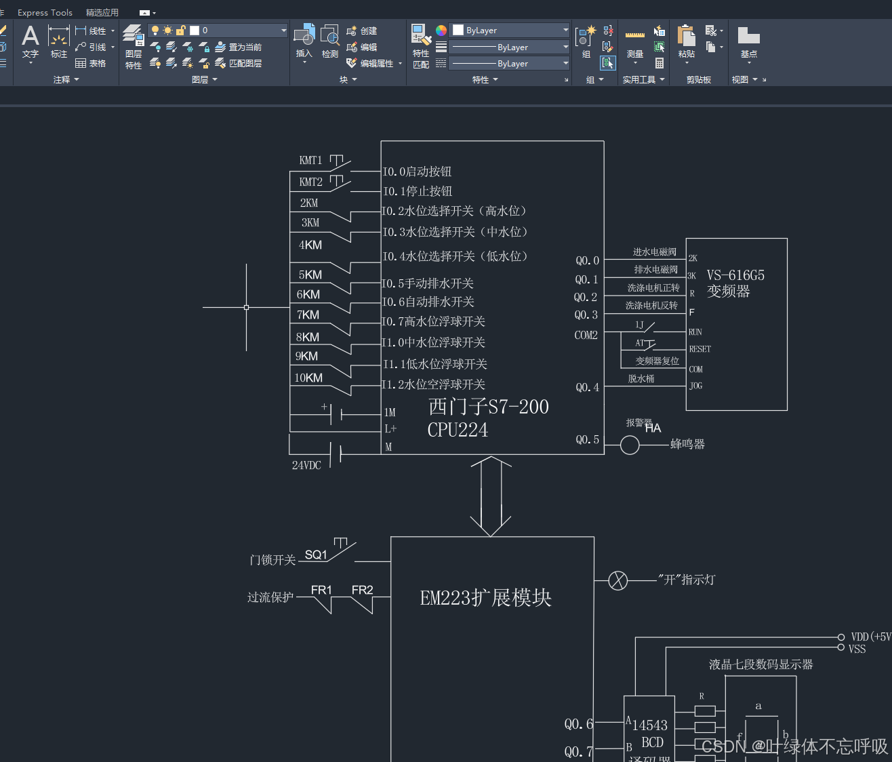
Task: Click the ungroup icon in 组 panel
Action: (608, 31)
